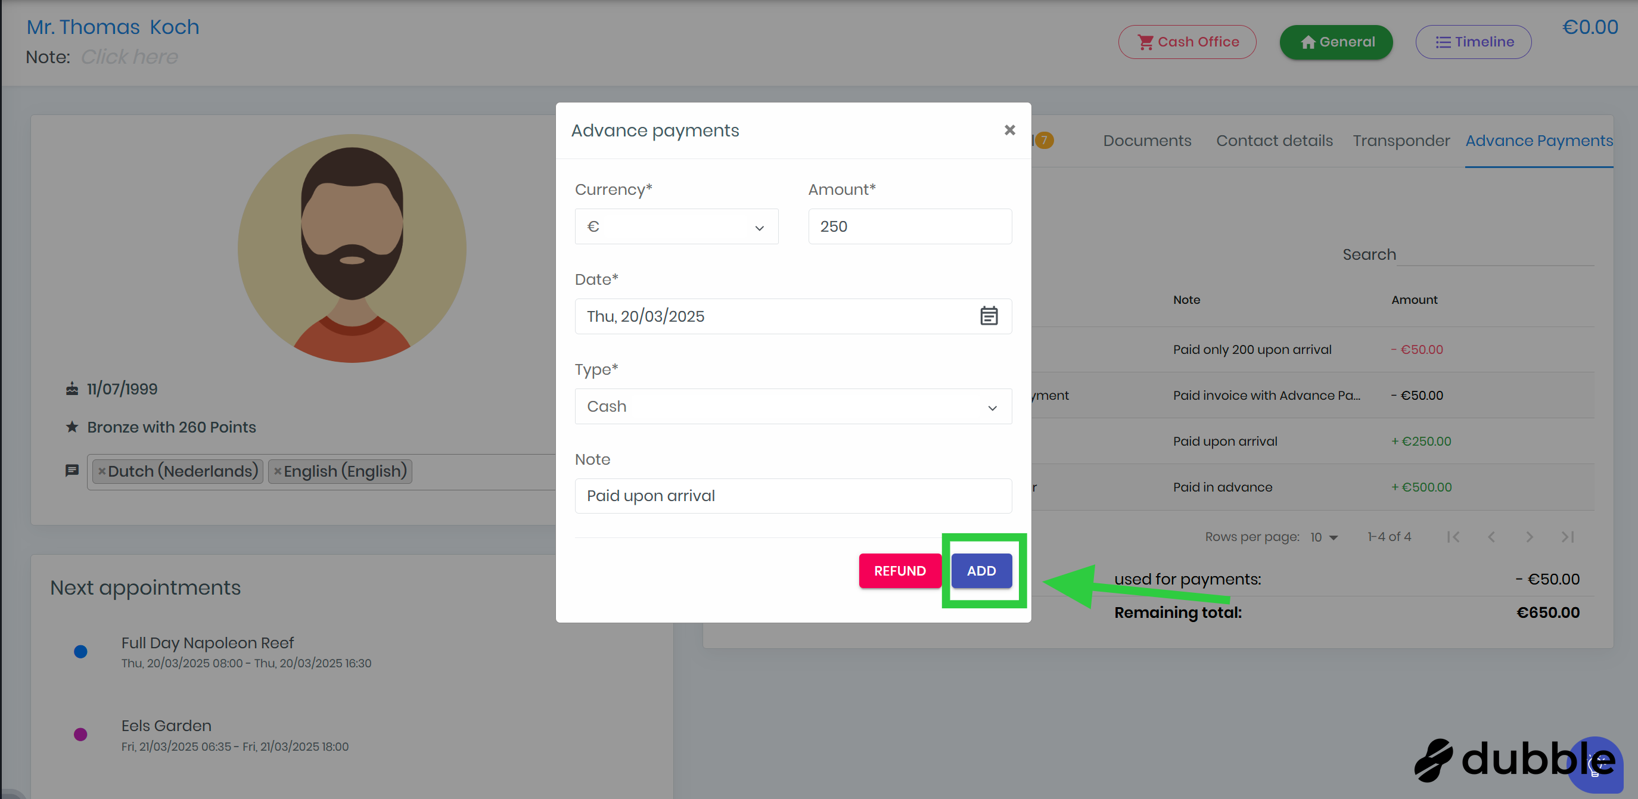1638x799 pixels.
Task: Go to the next page arrow
Action: [x=1530, y=537]
